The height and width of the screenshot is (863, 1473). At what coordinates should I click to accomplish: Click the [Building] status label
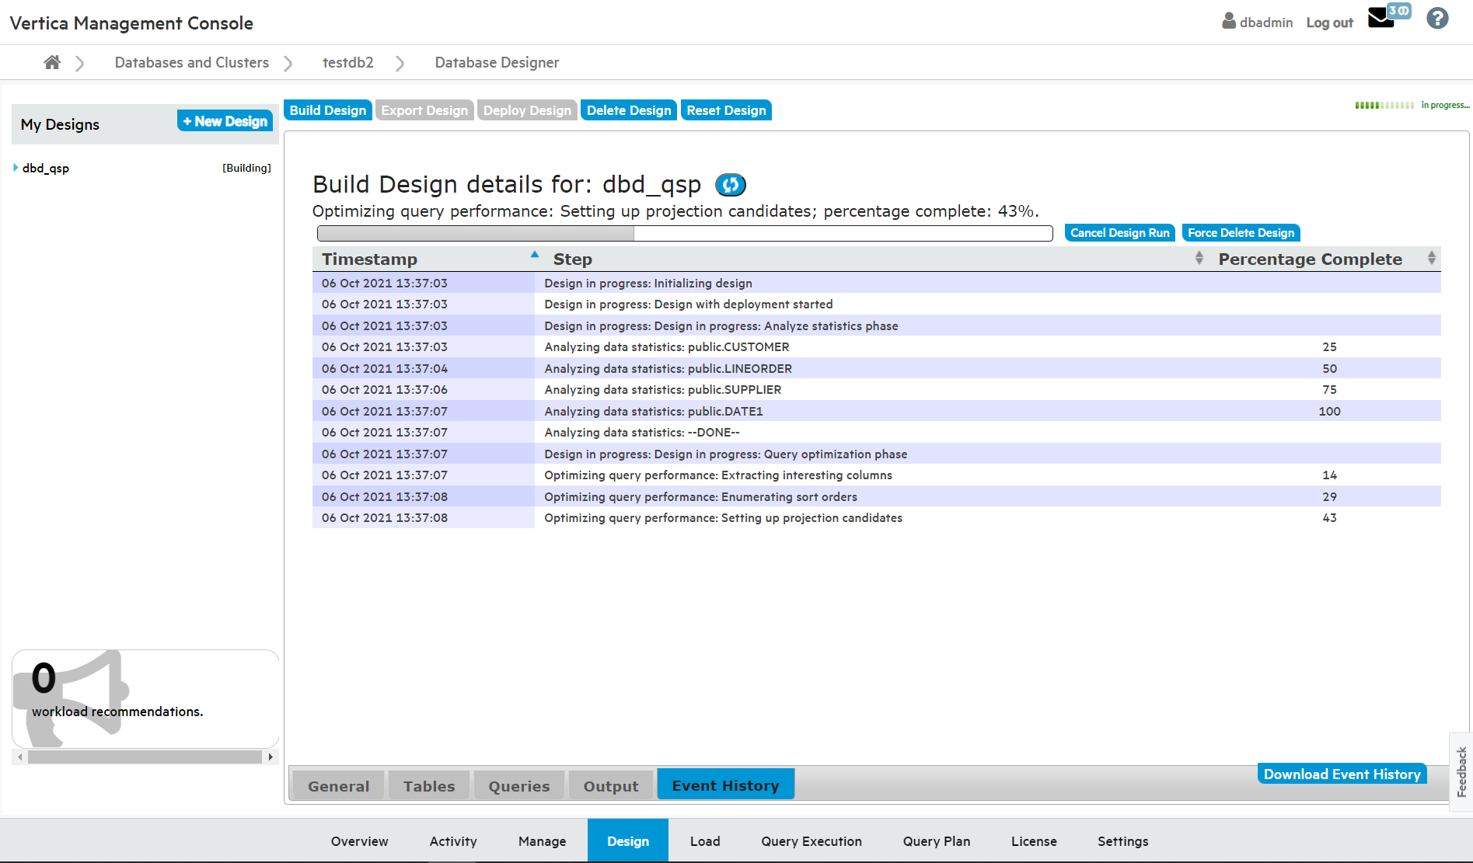pyautogui.click(x=246, y=168)
